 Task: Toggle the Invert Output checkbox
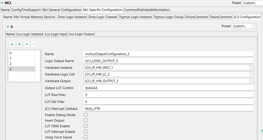(x=86, y=121)
